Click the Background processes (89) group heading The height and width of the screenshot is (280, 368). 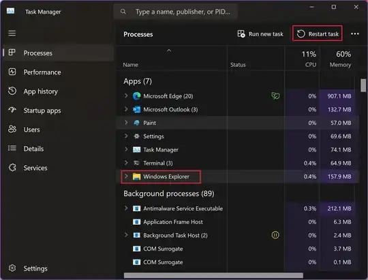169,193
